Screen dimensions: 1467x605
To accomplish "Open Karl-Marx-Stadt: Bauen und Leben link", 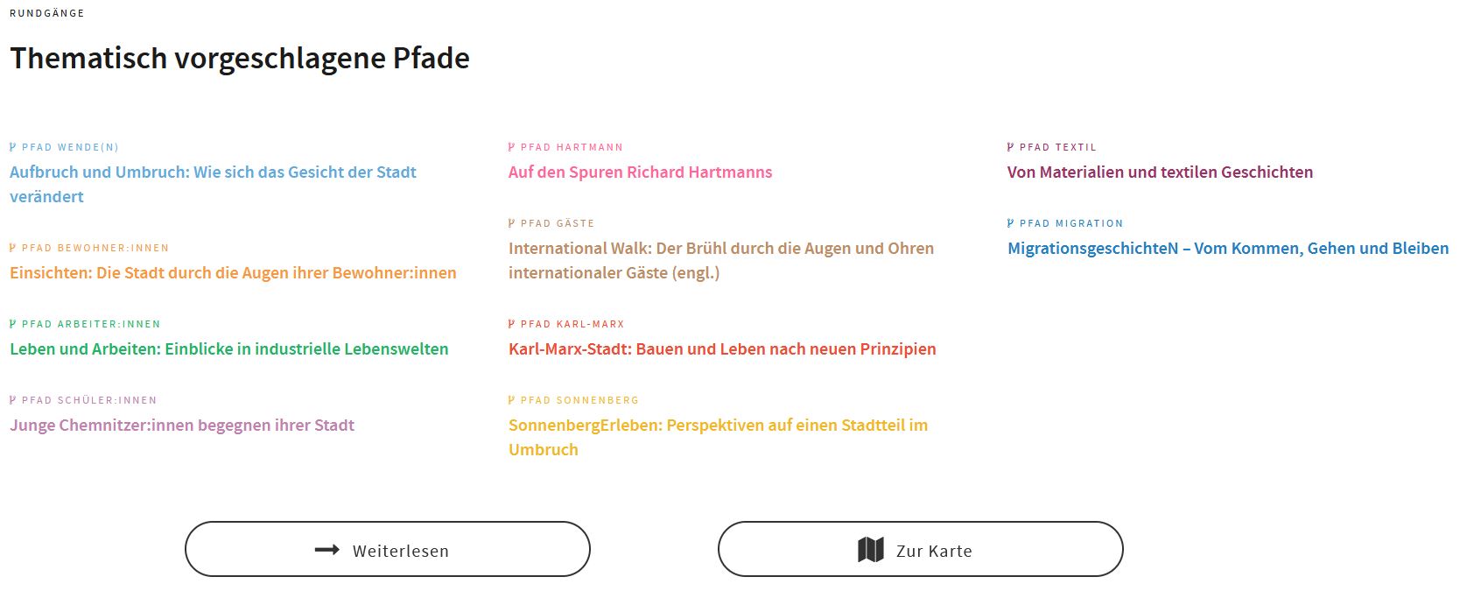I will point(722,349).
